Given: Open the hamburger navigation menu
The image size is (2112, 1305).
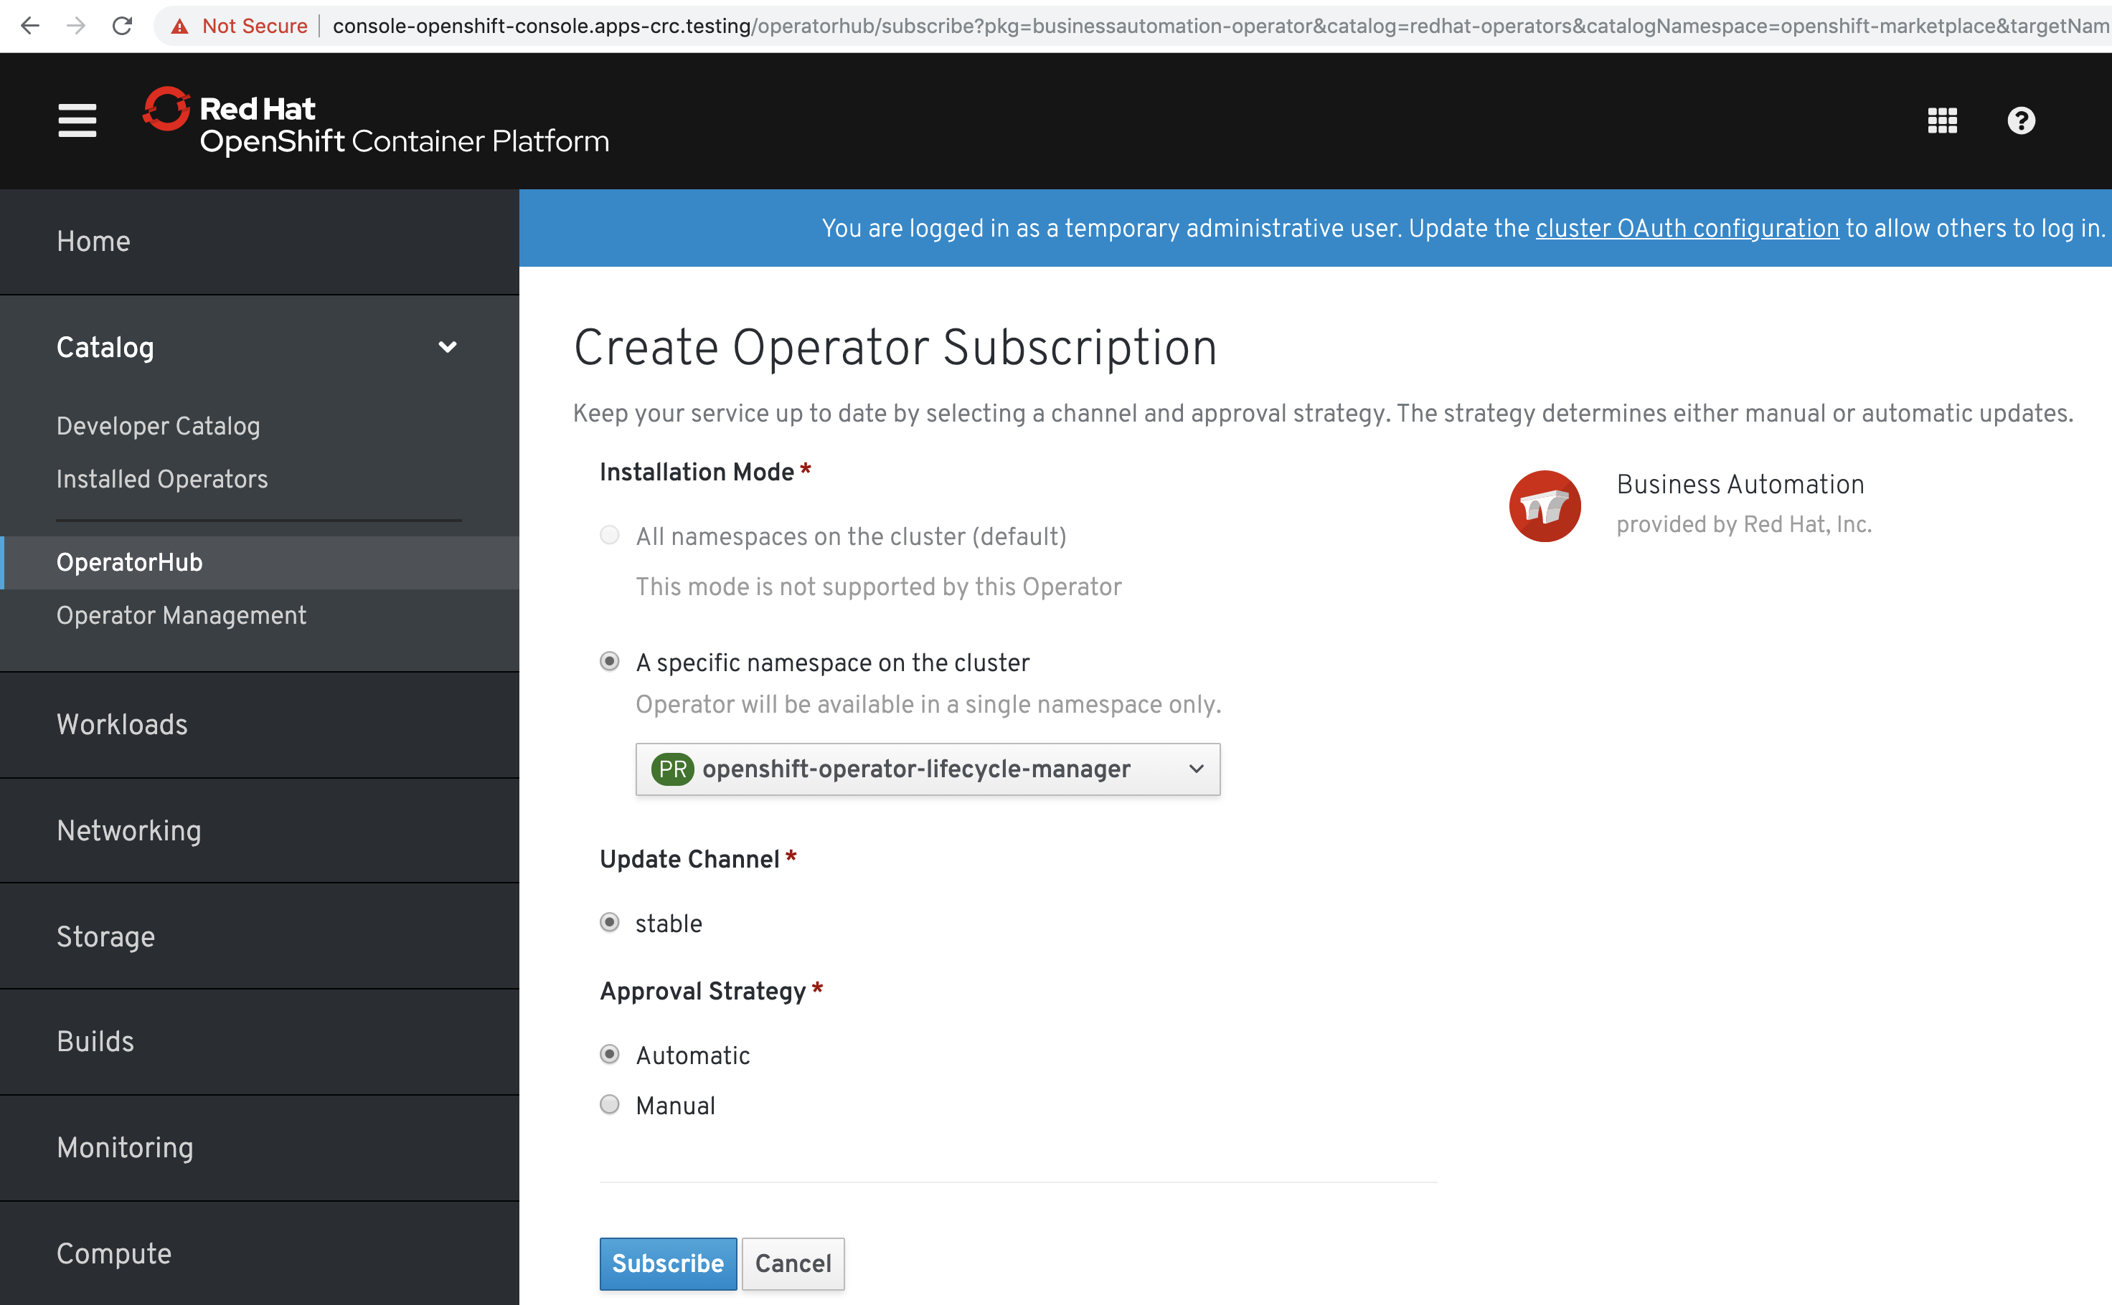Looking at the screenshot, I should point(77,120).
